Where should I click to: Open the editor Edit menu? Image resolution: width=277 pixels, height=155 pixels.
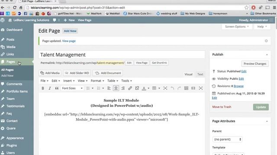(x=56, y=81)
